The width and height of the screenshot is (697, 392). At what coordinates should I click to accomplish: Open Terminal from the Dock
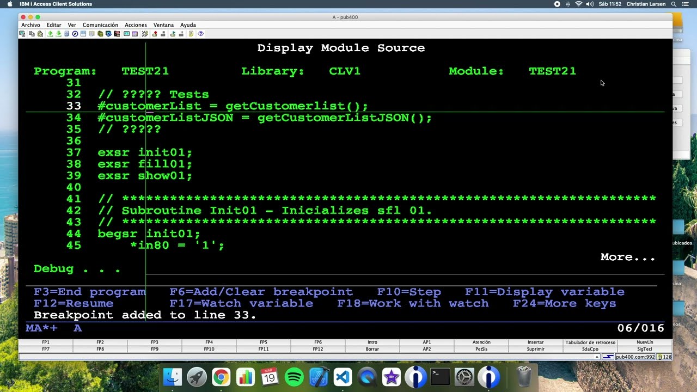pos(440,377)
